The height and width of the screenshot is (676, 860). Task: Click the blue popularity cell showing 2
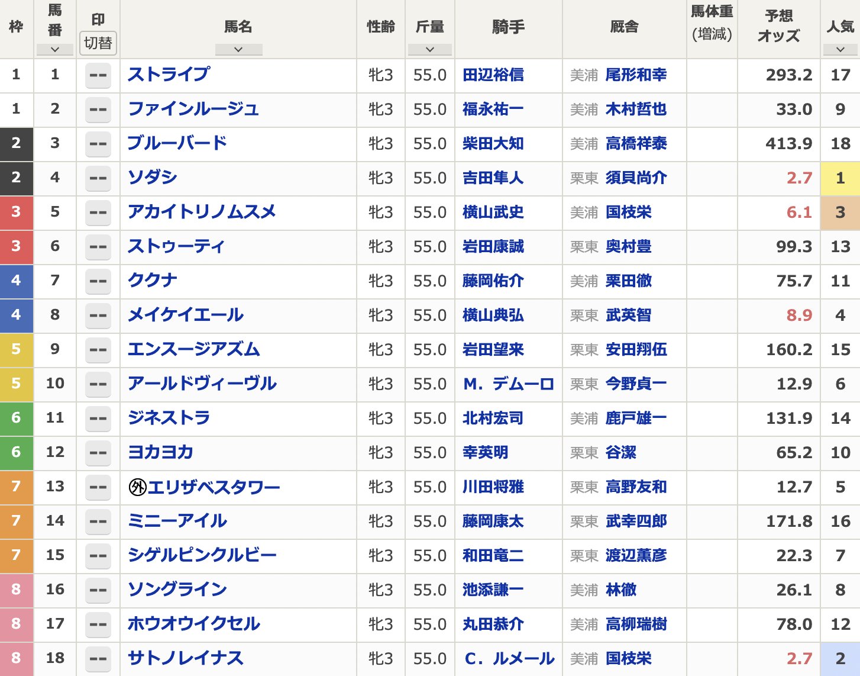[840, 659]
